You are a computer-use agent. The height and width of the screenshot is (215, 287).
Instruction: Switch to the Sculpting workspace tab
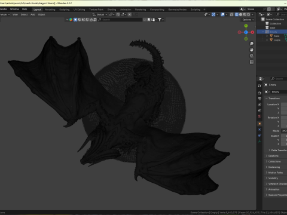65,10
